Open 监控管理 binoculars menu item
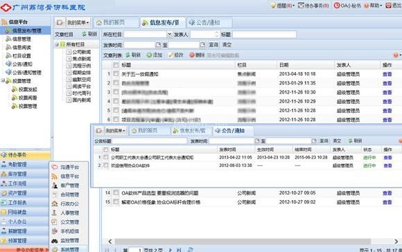This screenshot has width=402, height=252. click(x=54, y=241)
